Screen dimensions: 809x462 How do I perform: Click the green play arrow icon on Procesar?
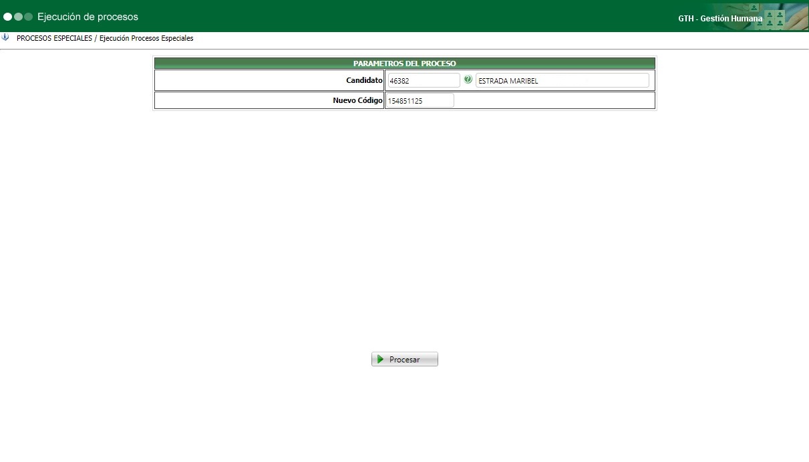380,359
